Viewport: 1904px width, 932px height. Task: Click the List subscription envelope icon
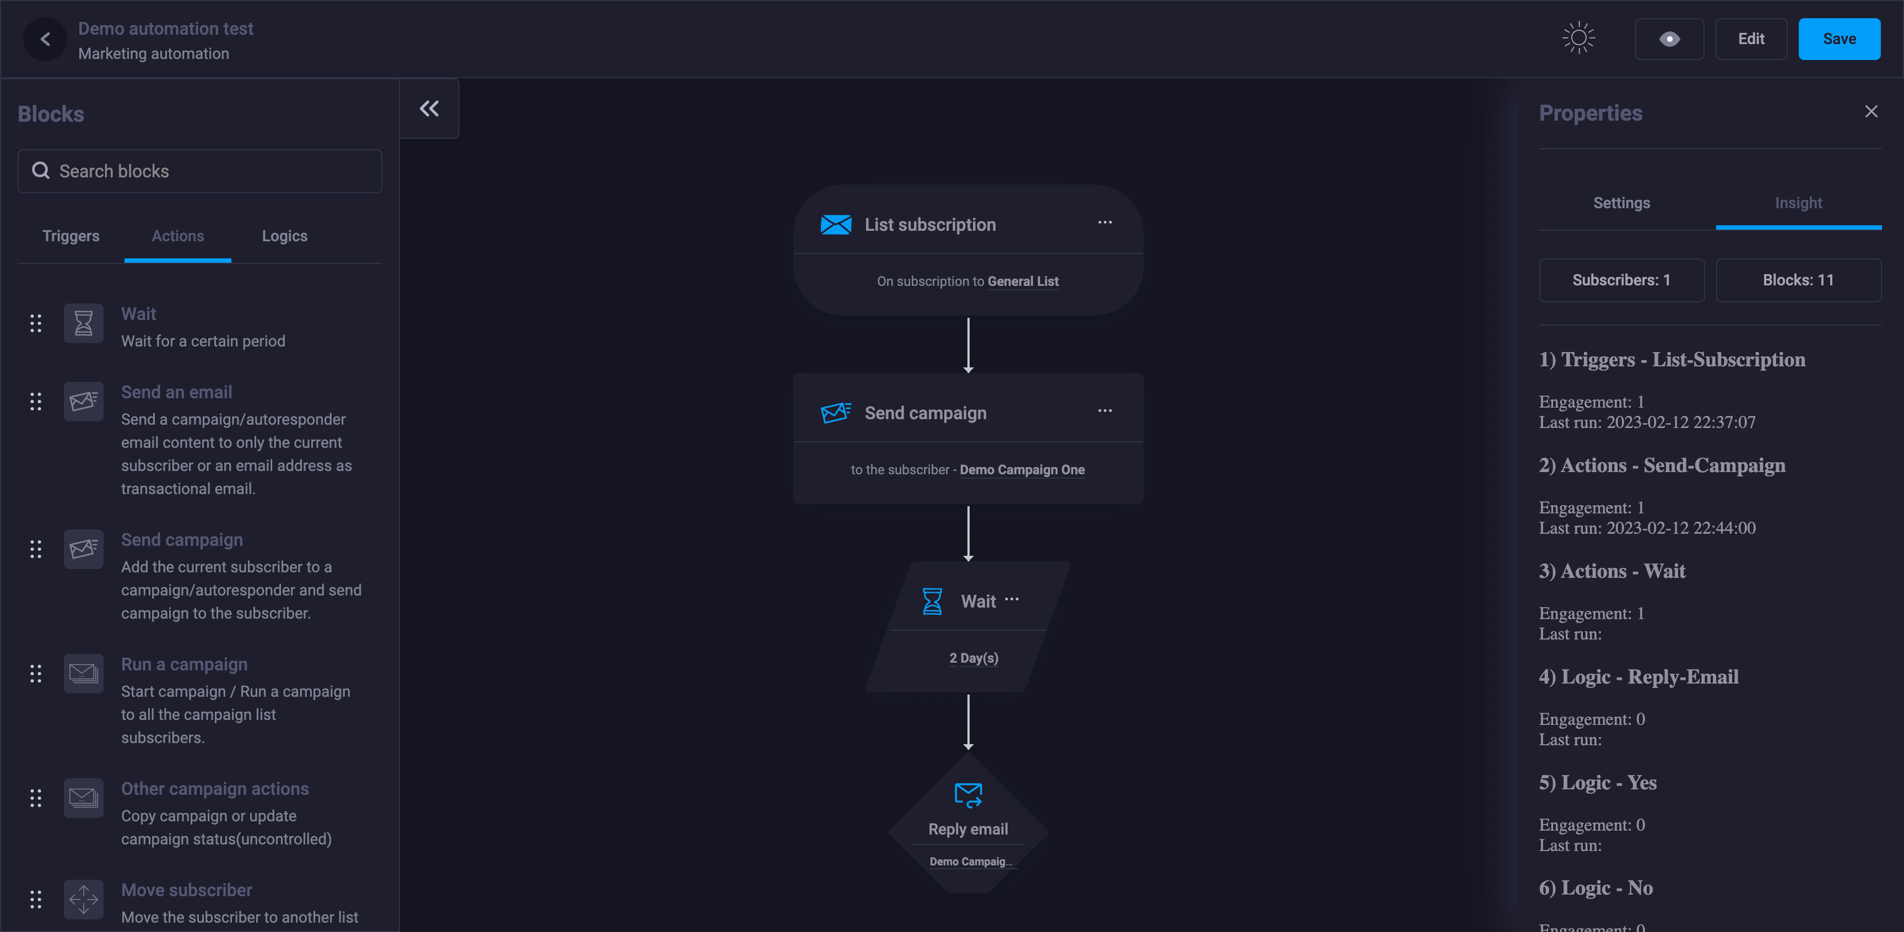point(835,225)
